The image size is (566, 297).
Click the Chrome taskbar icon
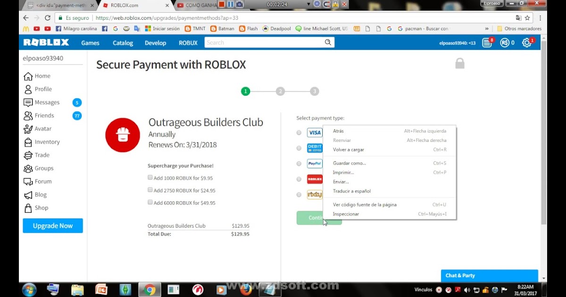point(150,289)
